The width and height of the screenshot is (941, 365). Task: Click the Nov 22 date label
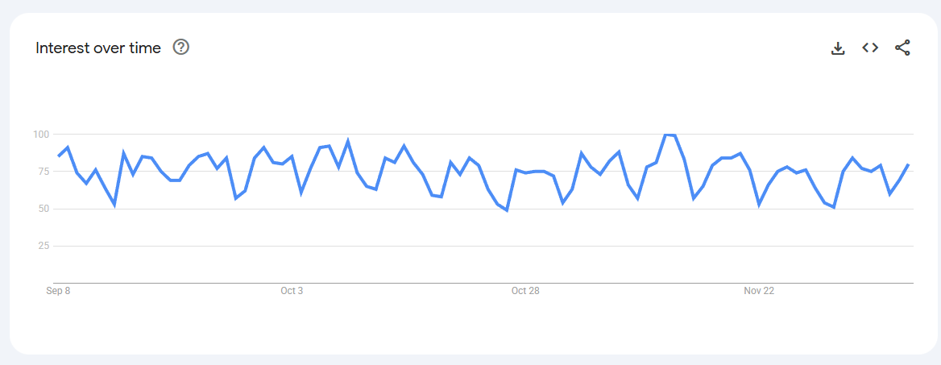click(759, 291)
